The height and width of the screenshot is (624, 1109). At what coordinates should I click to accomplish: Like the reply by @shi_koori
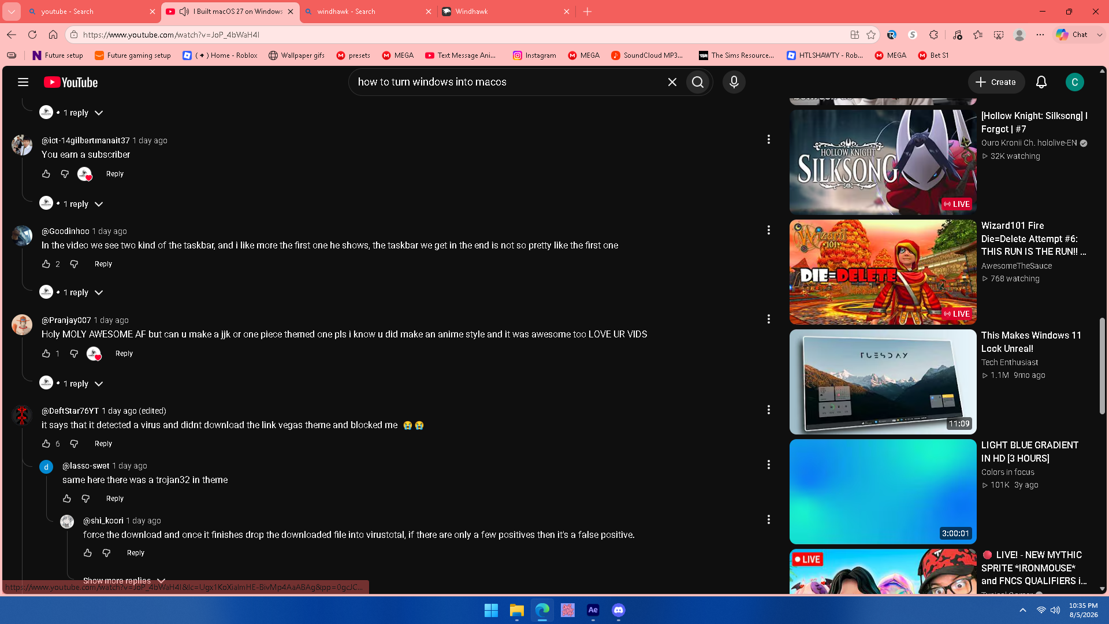88,553
